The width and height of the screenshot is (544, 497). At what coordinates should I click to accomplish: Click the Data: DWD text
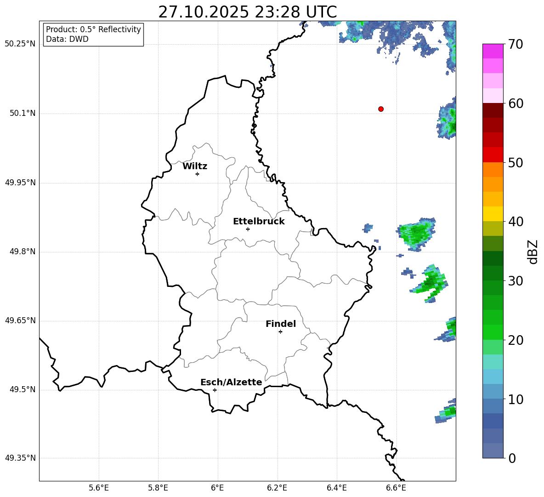(67, 39)
